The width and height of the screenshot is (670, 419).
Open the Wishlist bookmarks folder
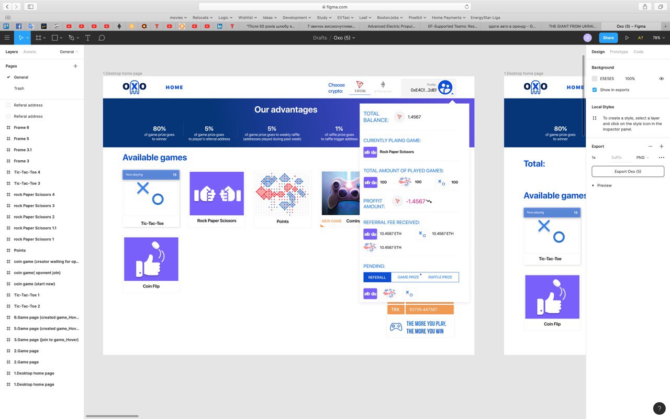247,17
